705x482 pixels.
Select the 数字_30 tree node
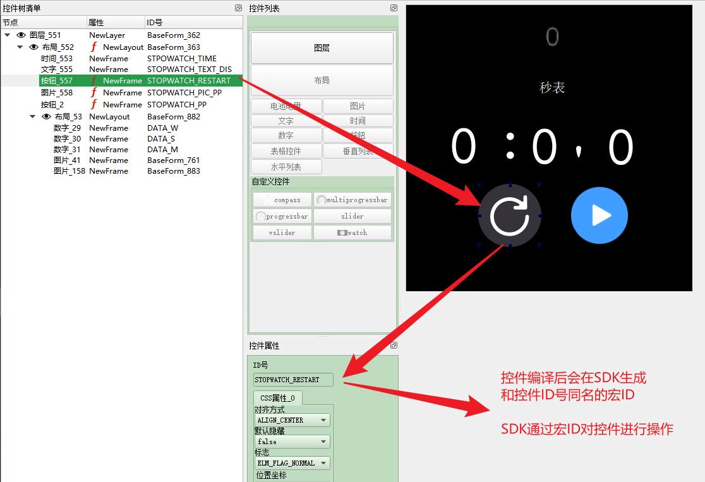click(x=67, y=138)
